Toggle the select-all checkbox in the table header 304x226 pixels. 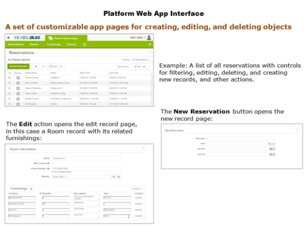[x=9, y=73]
